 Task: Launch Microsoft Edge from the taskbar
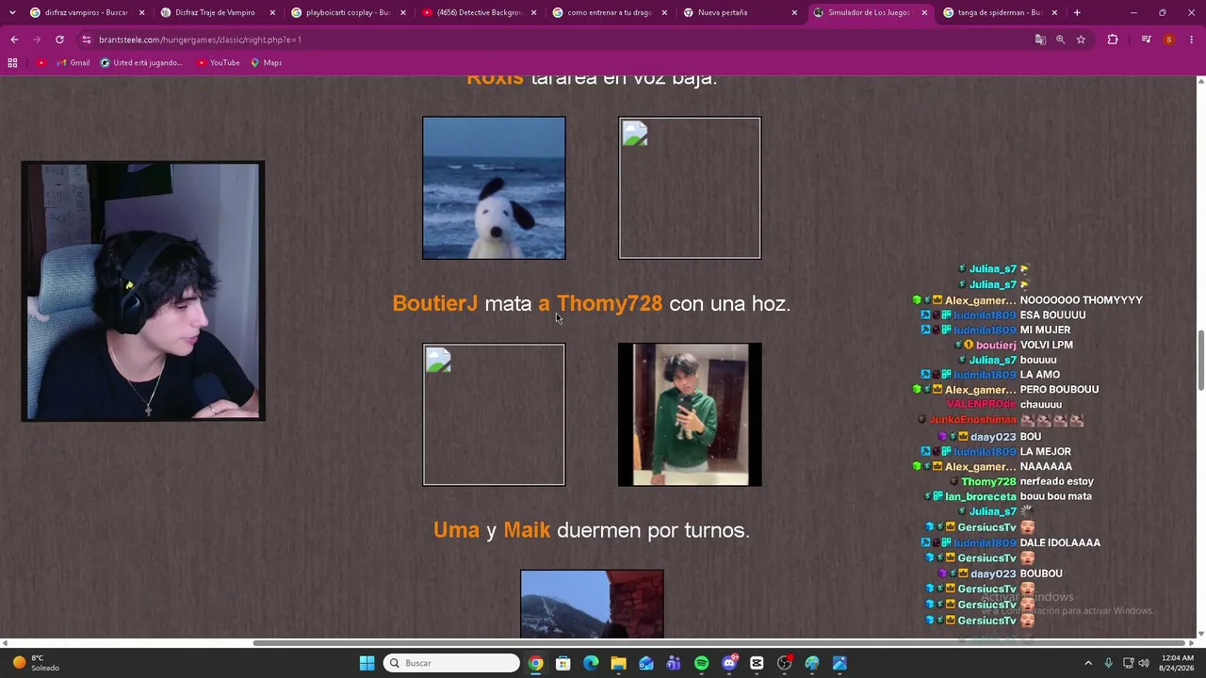pos(591,663)
